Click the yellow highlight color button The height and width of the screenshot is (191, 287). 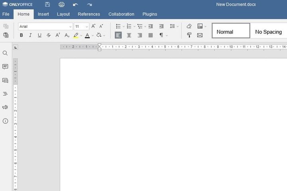(x=76, y=35)
